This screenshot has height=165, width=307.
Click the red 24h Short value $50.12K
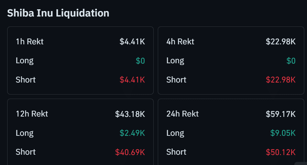click(281, 152)
